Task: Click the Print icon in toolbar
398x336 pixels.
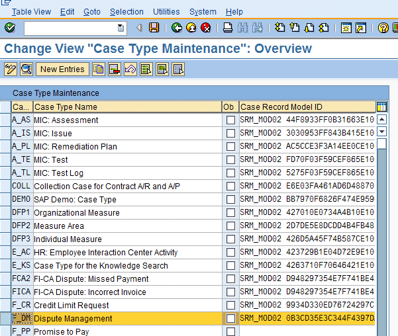Action: pyautogui.click(x=228, y=28)
